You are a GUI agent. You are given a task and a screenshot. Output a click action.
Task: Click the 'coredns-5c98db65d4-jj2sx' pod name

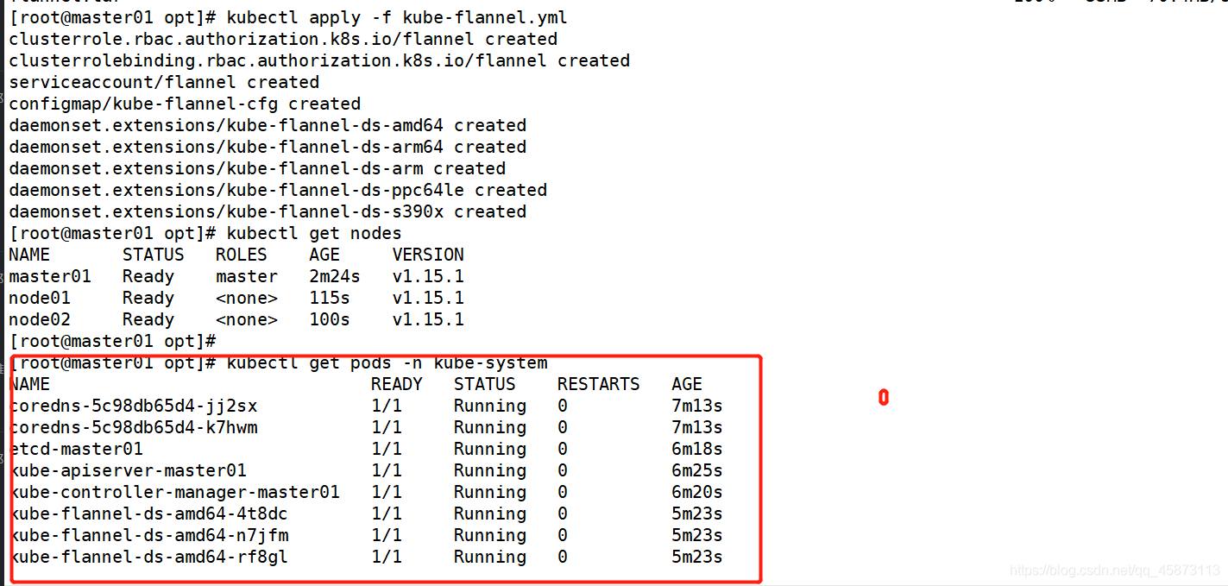(133, 406)
